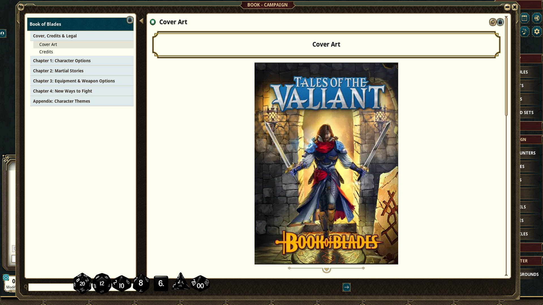Open the calendar tool
Screen dimensions: 543x305
point(524,18)
